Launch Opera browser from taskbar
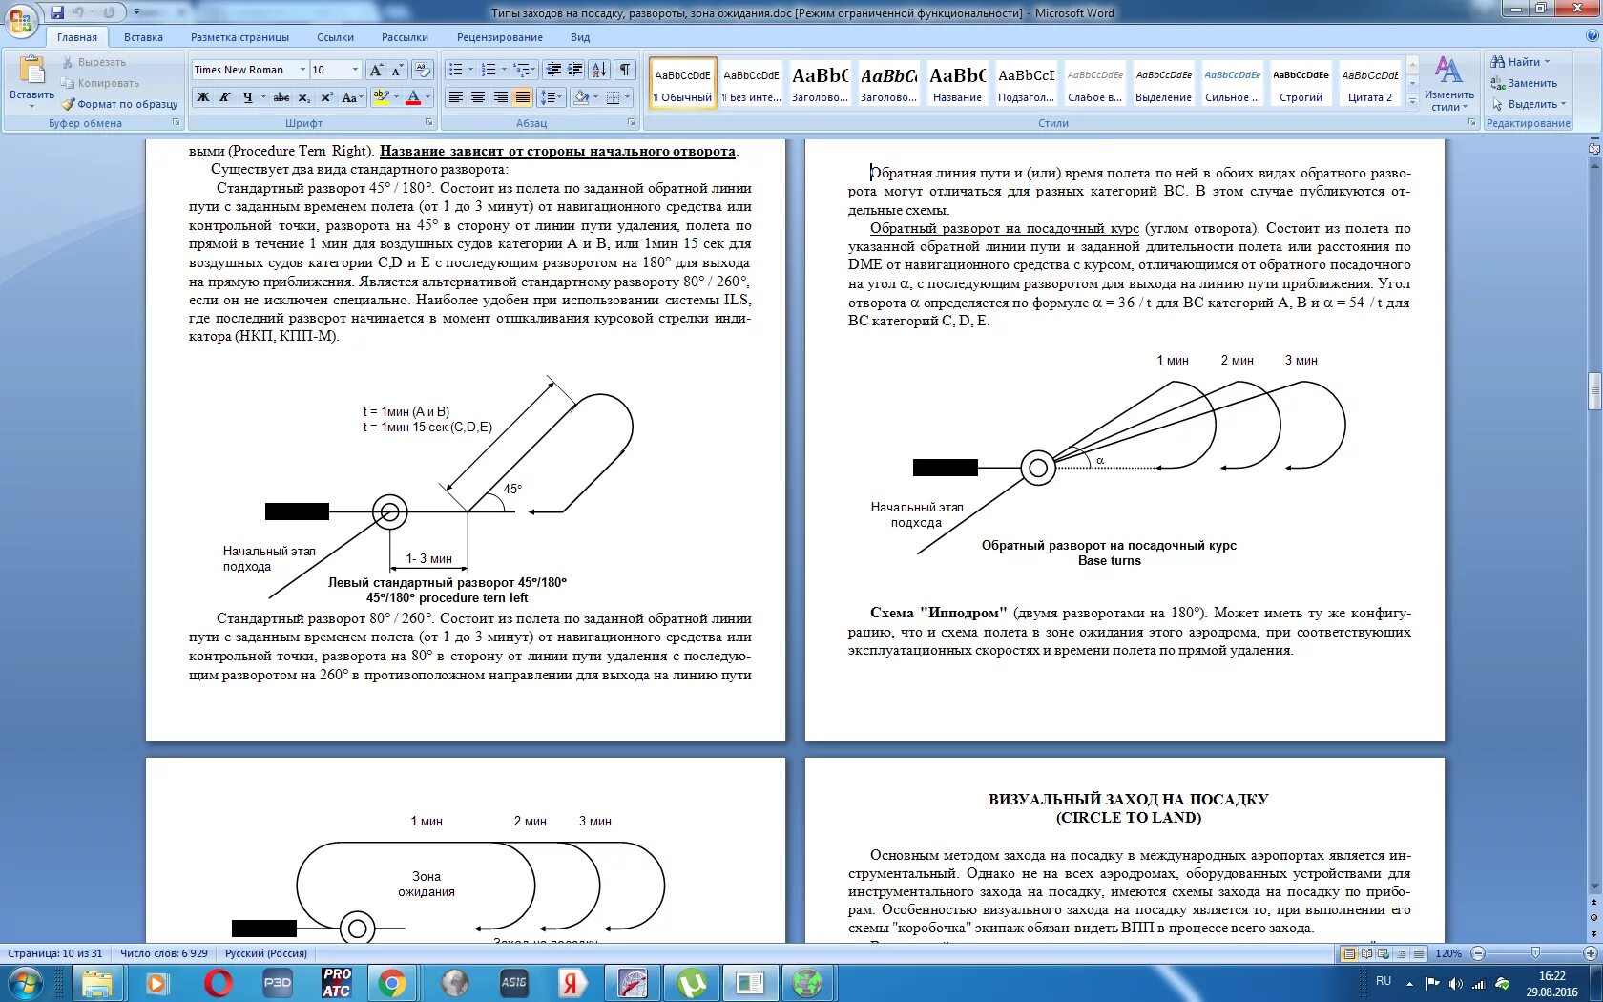The height and width of the screenshot is (1002, 1603). click(x=218, y=983)
